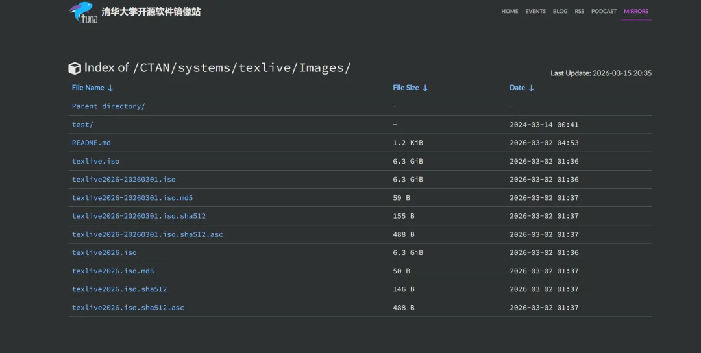Download texlive2026.iso.sha512 file
701x353 pixels.
tap(119, 289)
